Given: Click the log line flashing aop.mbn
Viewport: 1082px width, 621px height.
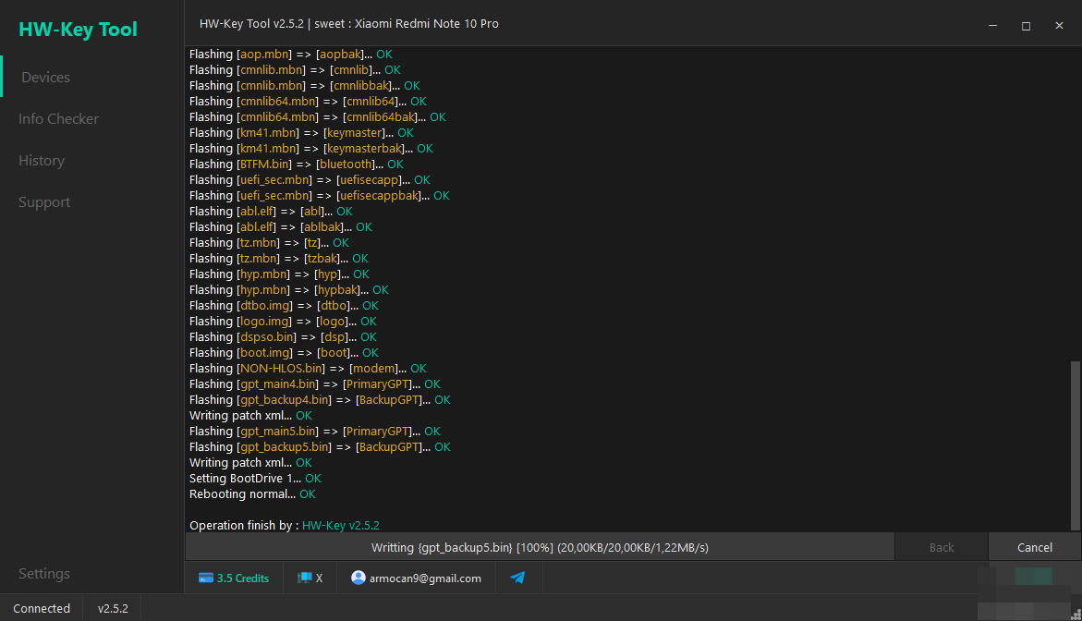Looking at the screenshot, I should click(x=290, y=54).
